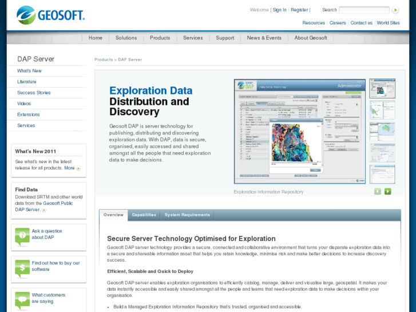Click the Sign In link
416x312 pixels.
tap(280, 10)
